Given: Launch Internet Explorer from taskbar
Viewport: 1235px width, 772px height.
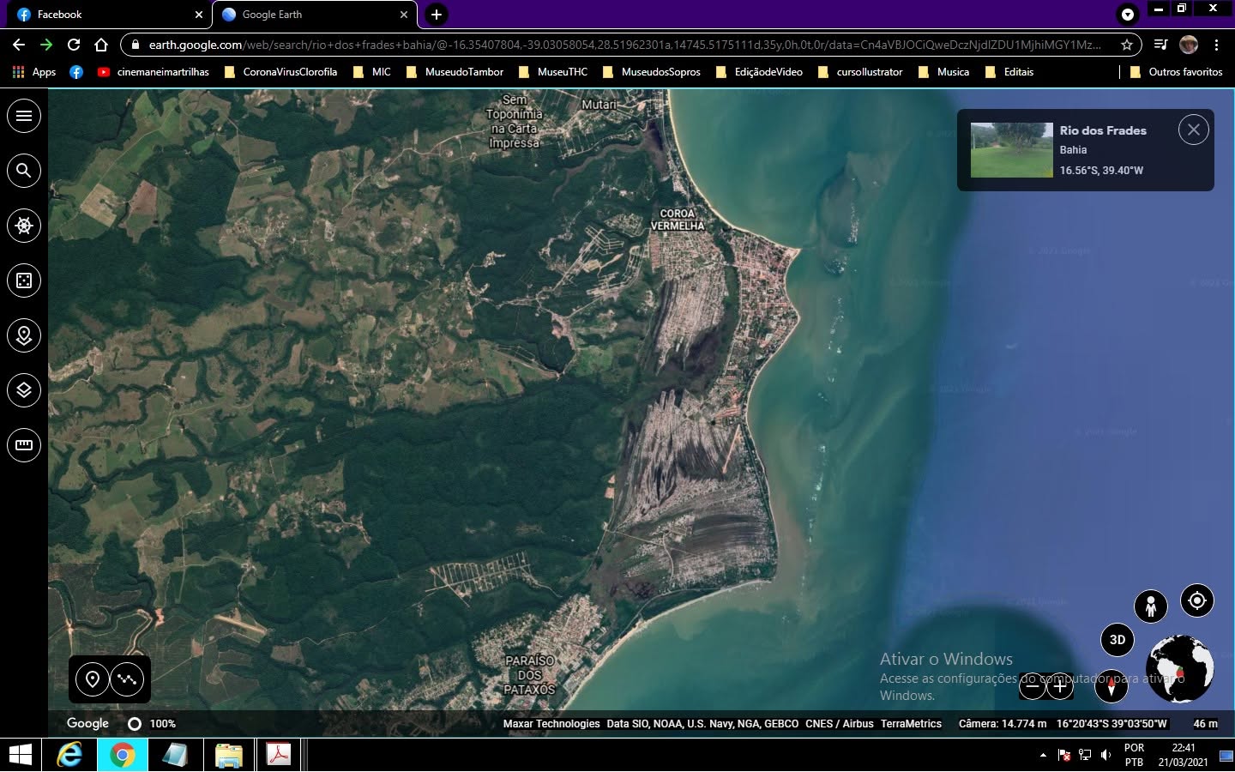Looking at the screenshot, I should 69,755.
